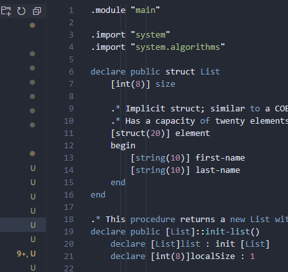Click the "first-name" field identifier
The image size is (288, 272).
(220, 158)
